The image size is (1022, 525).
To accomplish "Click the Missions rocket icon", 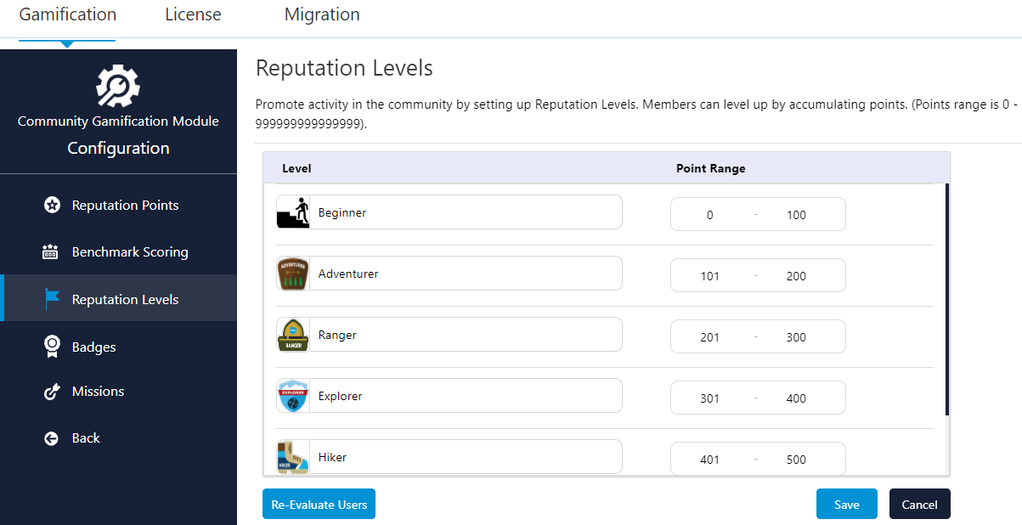I will [52, 392].
